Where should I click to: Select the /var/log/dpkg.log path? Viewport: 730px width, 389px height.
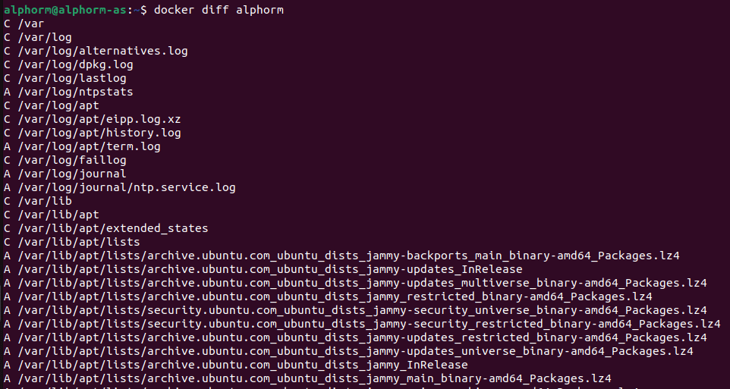76,64
